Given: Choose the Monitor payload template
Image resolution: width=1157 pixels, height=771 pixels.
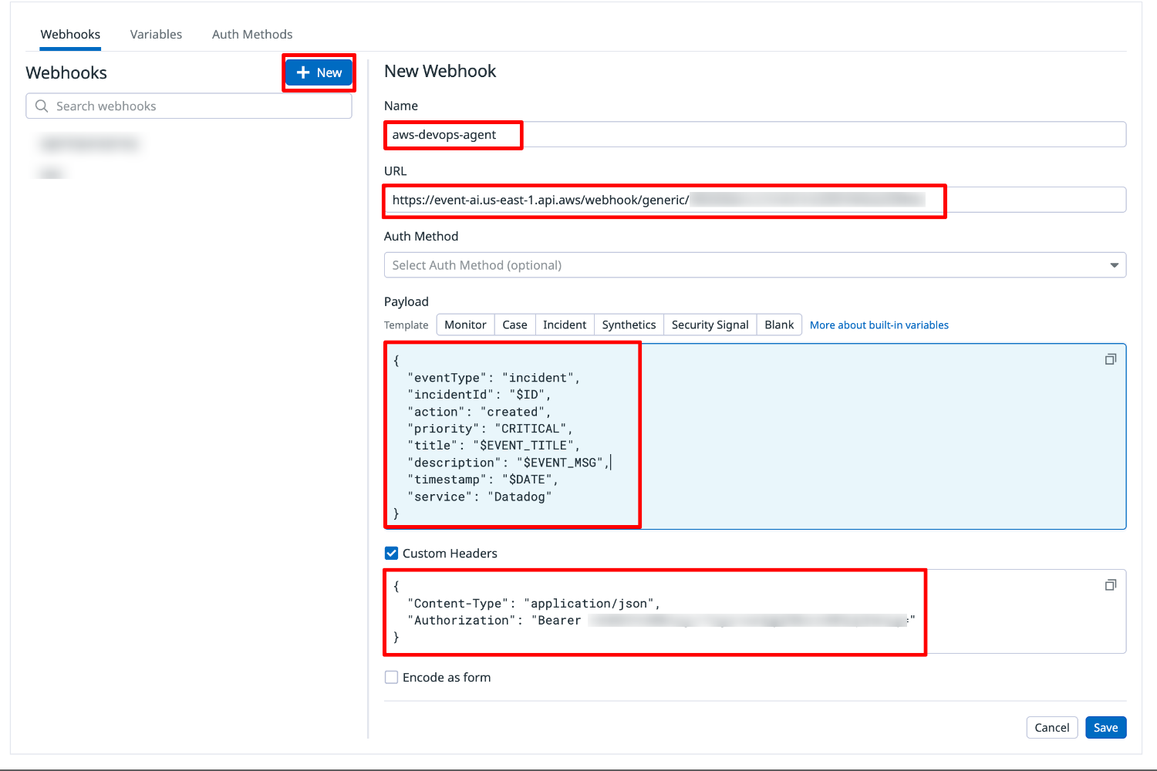Looking at the screenshot, I should (x=465, y=325).
